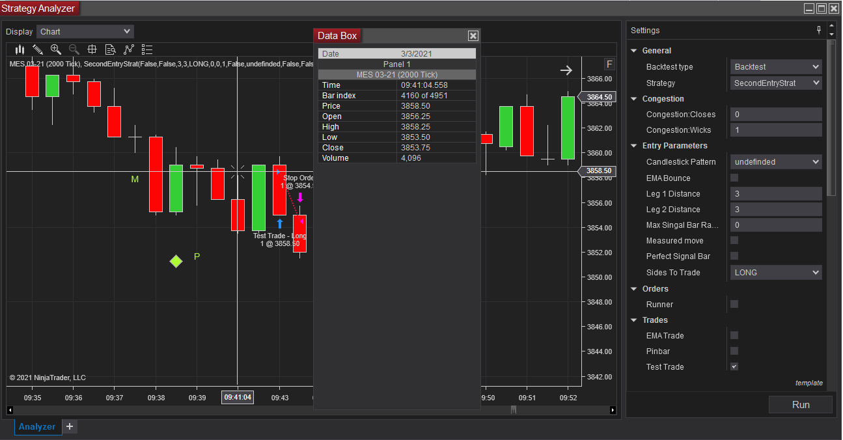Toggle the crosshair cursor icon
Image resolution: width=843 pixels, height=440 pixels.
[92, 49]
